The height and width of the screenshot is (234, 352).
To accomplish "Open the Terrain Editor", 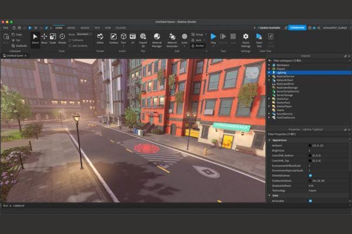I will (100, 39).
